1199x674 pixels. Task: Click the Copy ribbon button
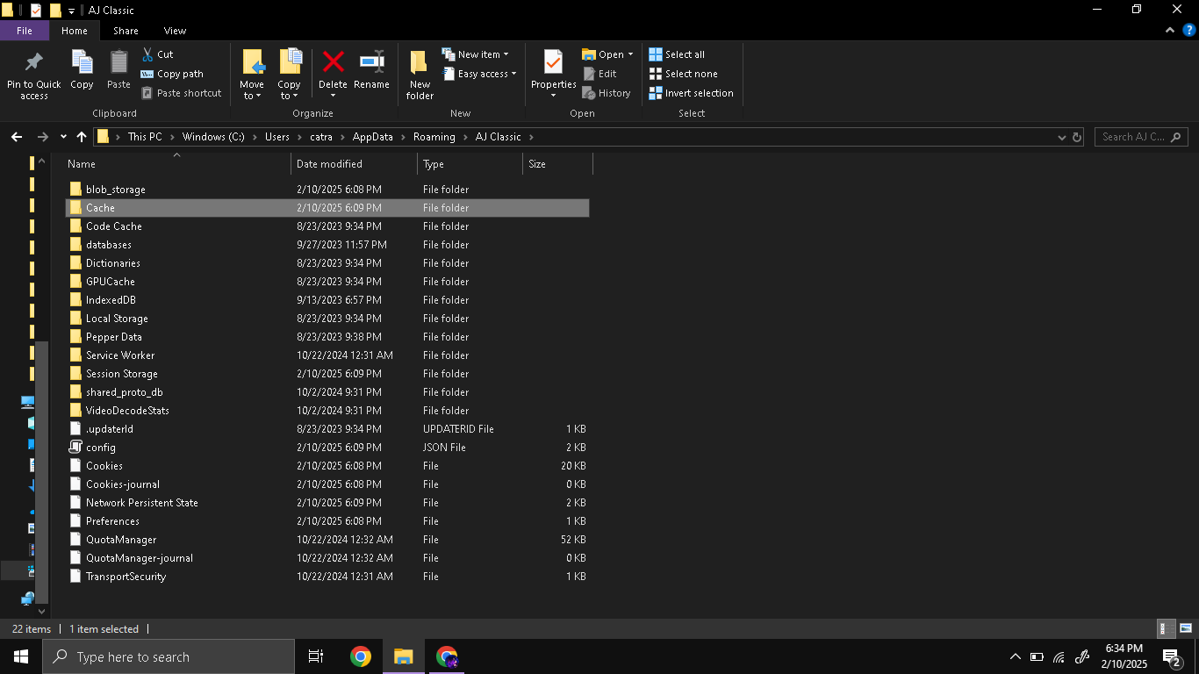(x=82, y=69)
